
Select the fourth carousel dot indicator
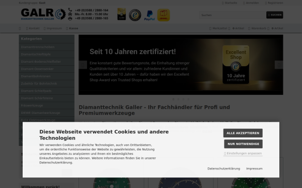[188, 99]
